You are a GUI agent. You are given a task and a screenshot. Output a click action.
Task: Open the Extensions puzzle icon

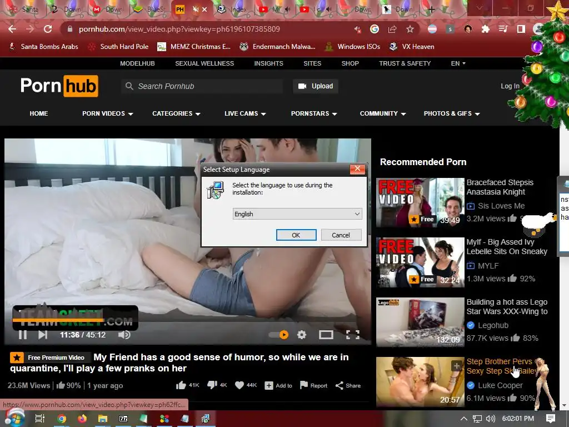pos(486,29)
